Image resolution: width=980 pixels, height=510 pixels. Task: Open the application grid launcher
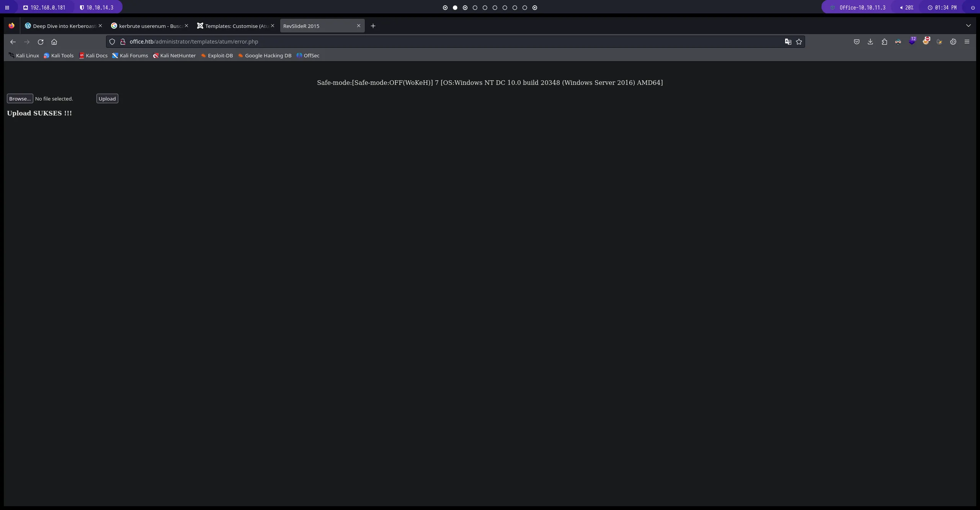(x=7, y=7)
